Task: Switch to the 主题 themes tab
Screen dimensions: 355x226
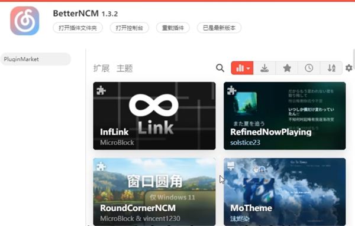Action: pyautogui.click(x=124, y=68)
